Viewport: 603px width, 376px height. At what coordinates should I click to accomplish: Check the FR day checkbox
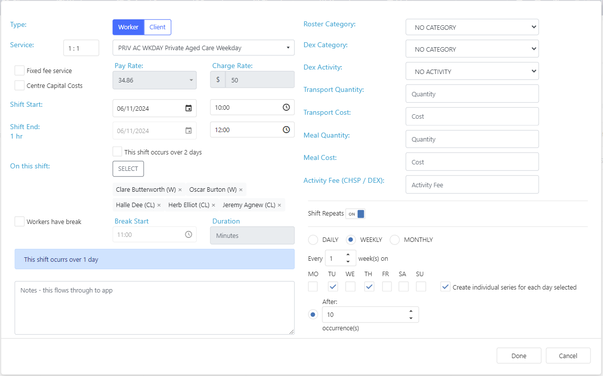[387, 287]
